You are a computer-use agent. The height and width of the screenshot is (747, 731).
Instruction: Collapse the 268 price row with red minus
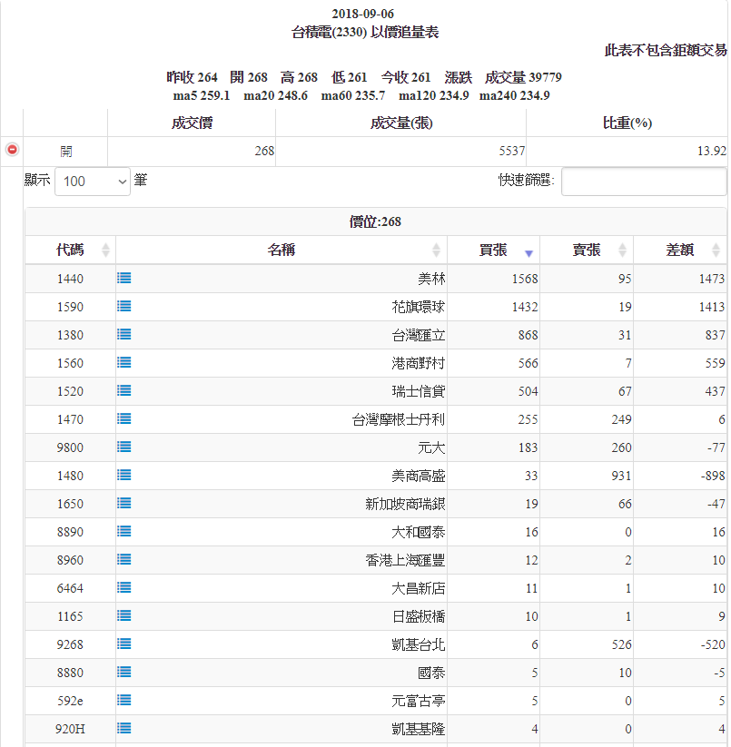[x=12, y=150]
